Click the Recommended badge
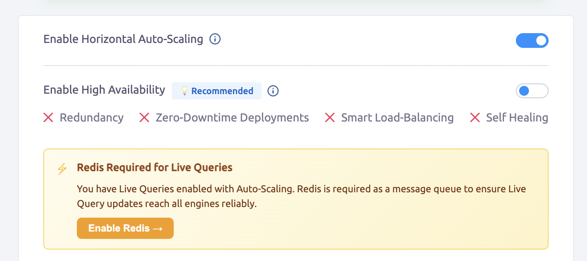 point(217,91)
